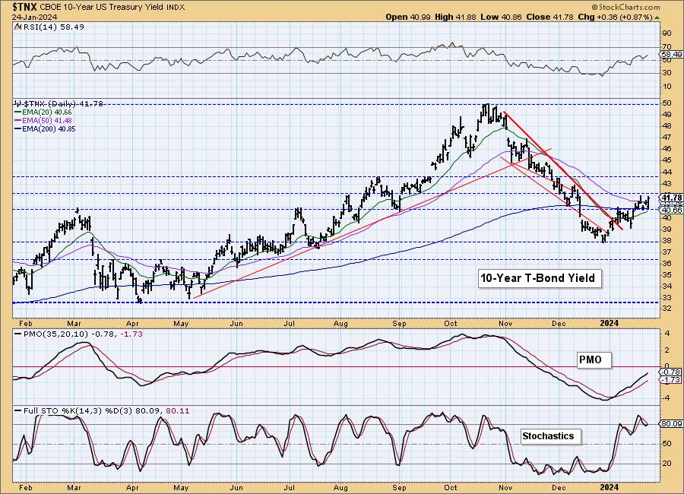Click the 2024 label under the price panel
The width and height of the screenshot is (684, 494).
(x=610, y=323)
